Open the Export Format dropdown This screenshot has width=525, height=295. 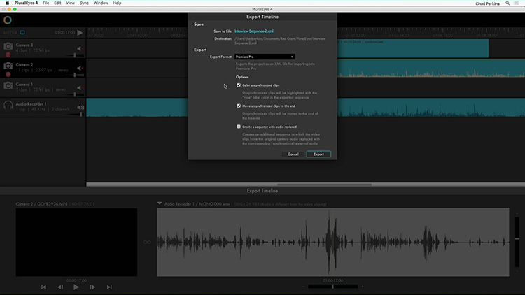click(x=265, y=57)
